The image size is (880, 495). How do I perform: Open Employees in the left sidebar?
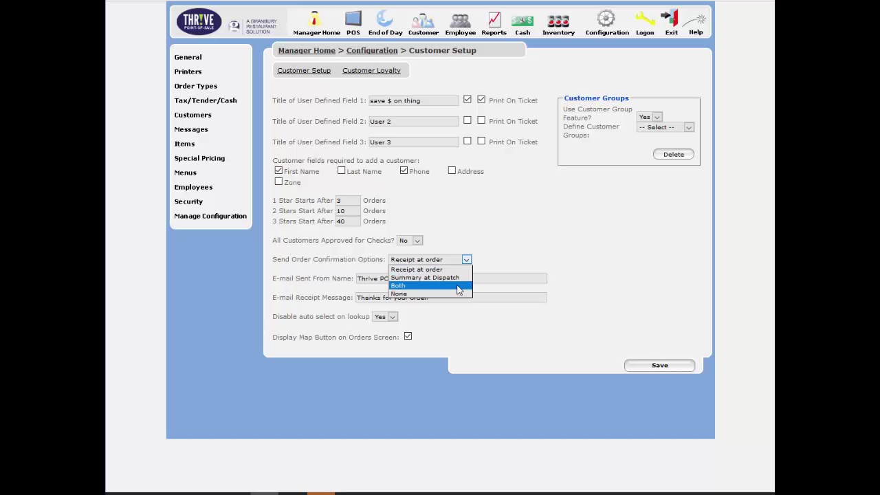click(x=193, y=187)
